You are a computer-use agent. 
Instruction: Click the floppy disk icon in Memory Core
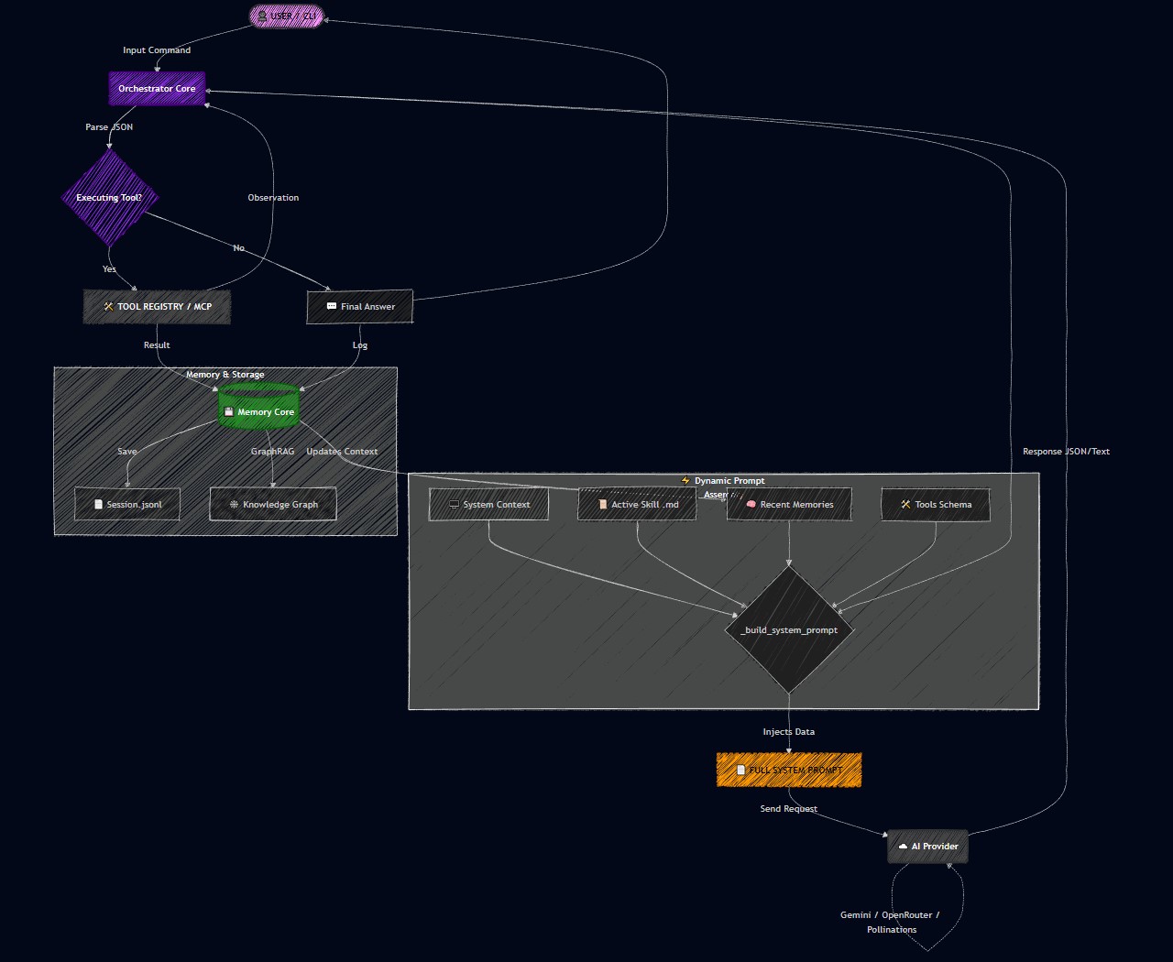(229, 412)
